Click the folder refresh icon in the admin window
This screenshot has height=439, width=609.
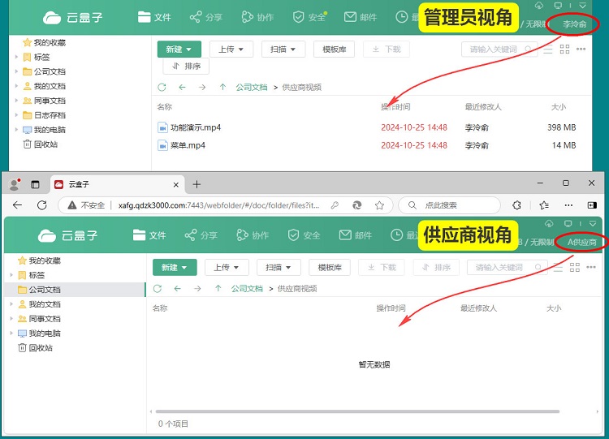(x=162, y=87)
